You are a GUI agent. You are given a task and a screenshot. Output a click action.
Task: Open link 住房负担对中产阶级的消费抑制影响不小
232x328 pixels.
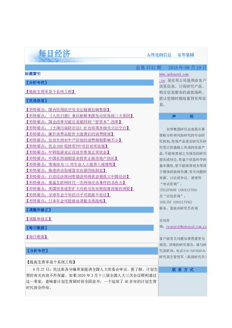point(74,140)
